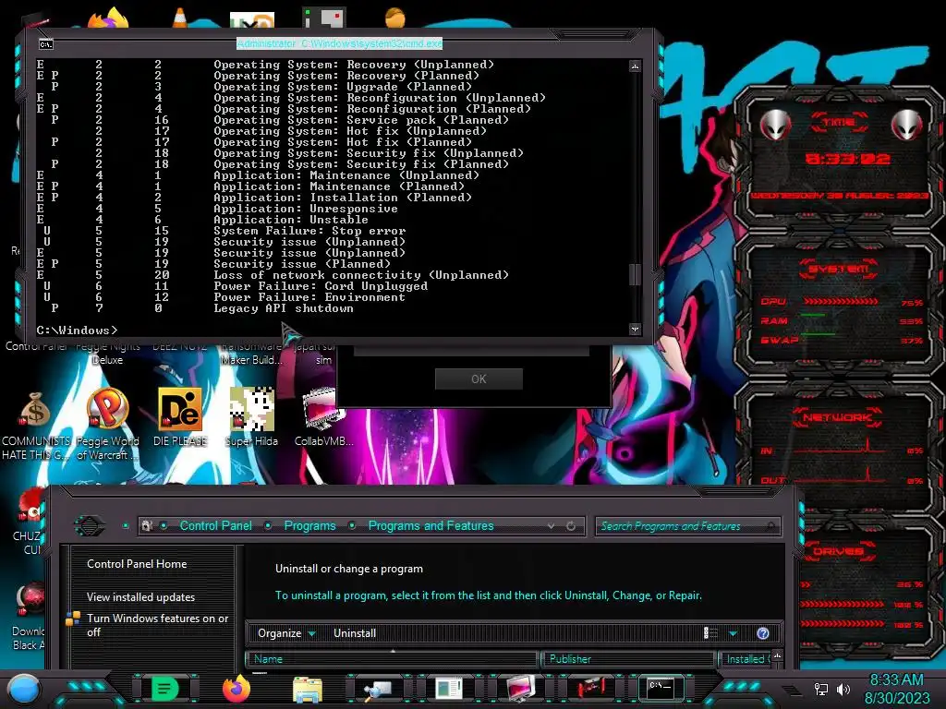
Task: Open the Start orb on the taskbar
Action: coord(23,689)
